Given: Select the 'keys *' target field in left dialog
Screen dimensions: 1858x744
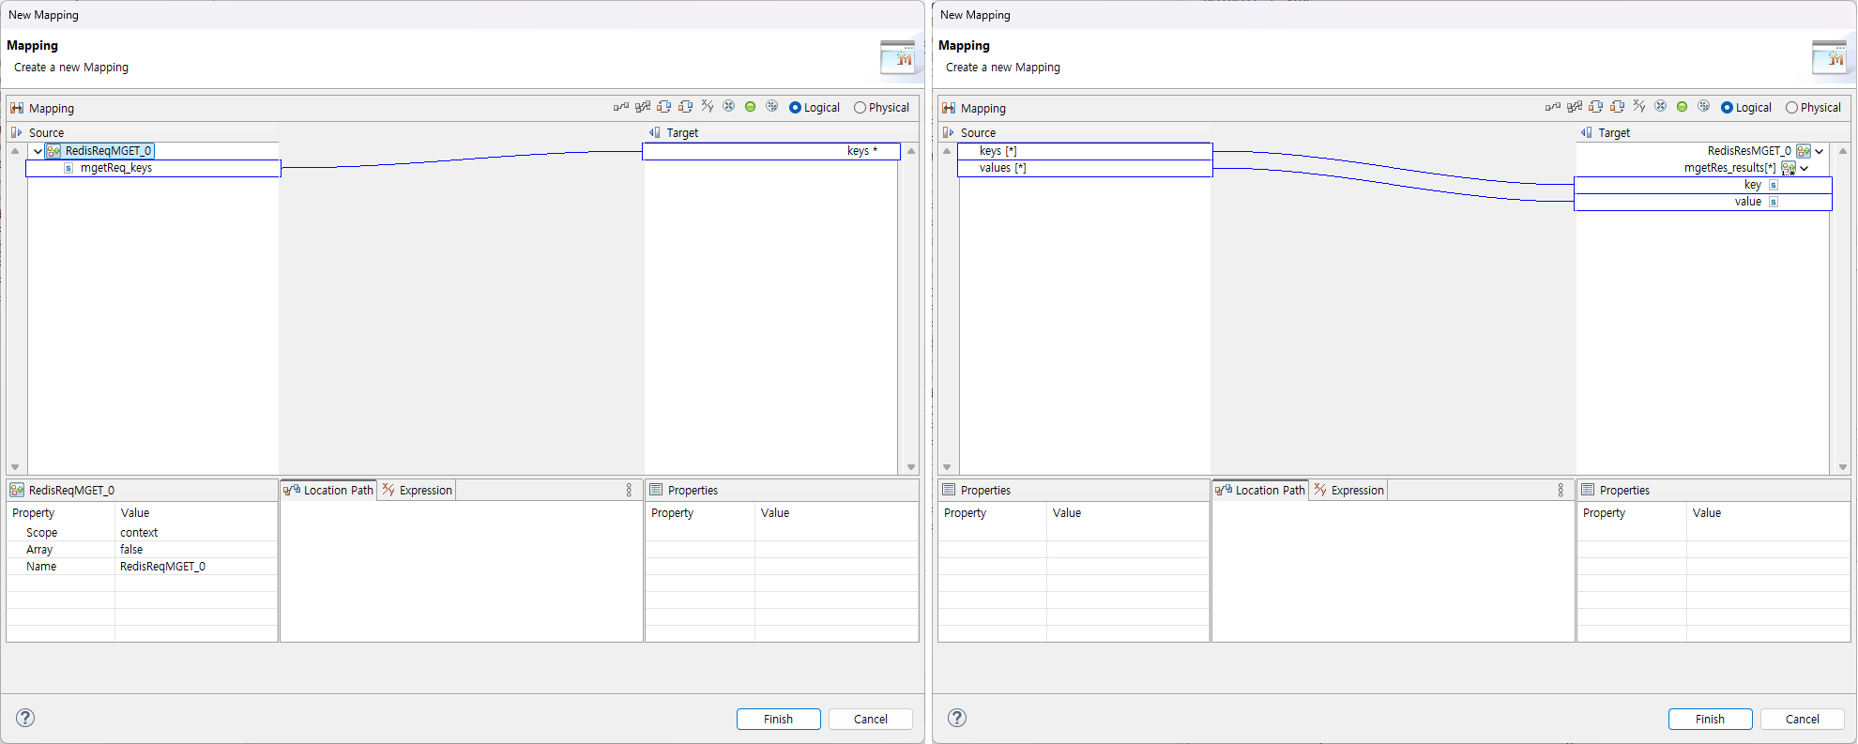Looking at the screenshot, I should [x=771, y=151].
